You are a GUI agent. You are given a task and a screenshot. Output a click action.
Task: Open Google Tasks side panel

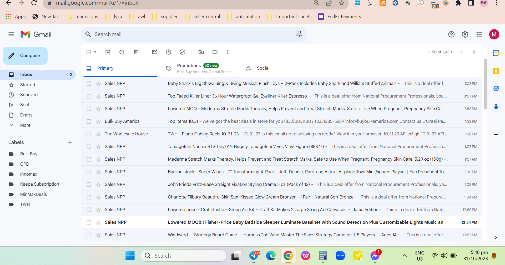pyautogui.click(x=496, y=89)
